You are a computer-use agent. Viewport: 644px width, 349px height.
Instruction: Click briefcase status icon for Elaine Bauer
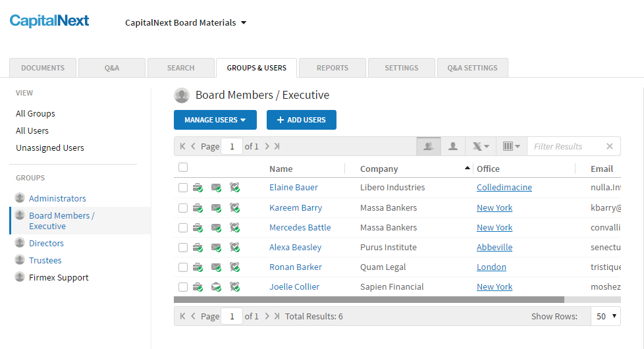[198, 188]
